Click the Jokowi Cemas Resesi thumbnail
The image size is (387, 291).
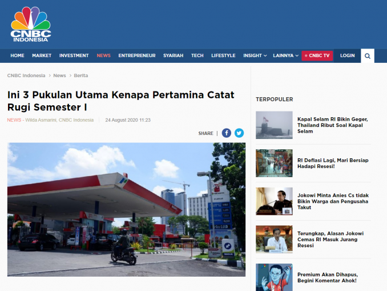(x=274, y=240)
